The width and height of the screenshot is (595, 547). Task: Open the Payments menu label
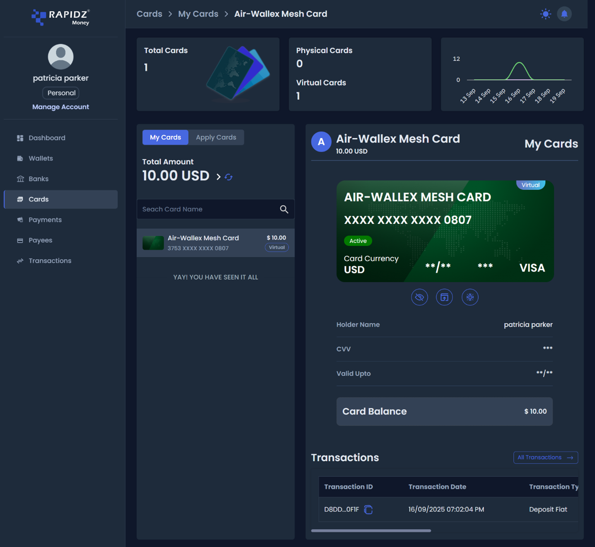click(45, 220)
